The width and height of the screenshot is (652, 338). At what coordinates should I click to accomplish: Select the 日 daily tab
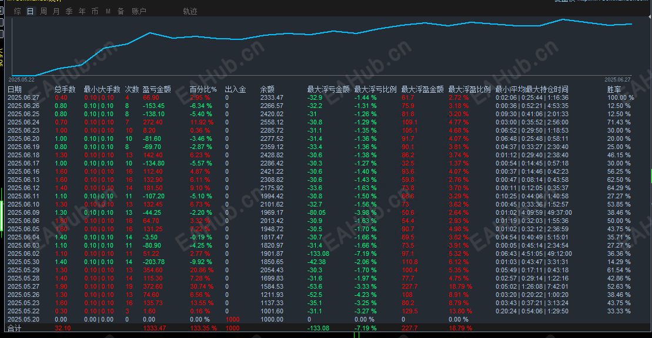31,11
